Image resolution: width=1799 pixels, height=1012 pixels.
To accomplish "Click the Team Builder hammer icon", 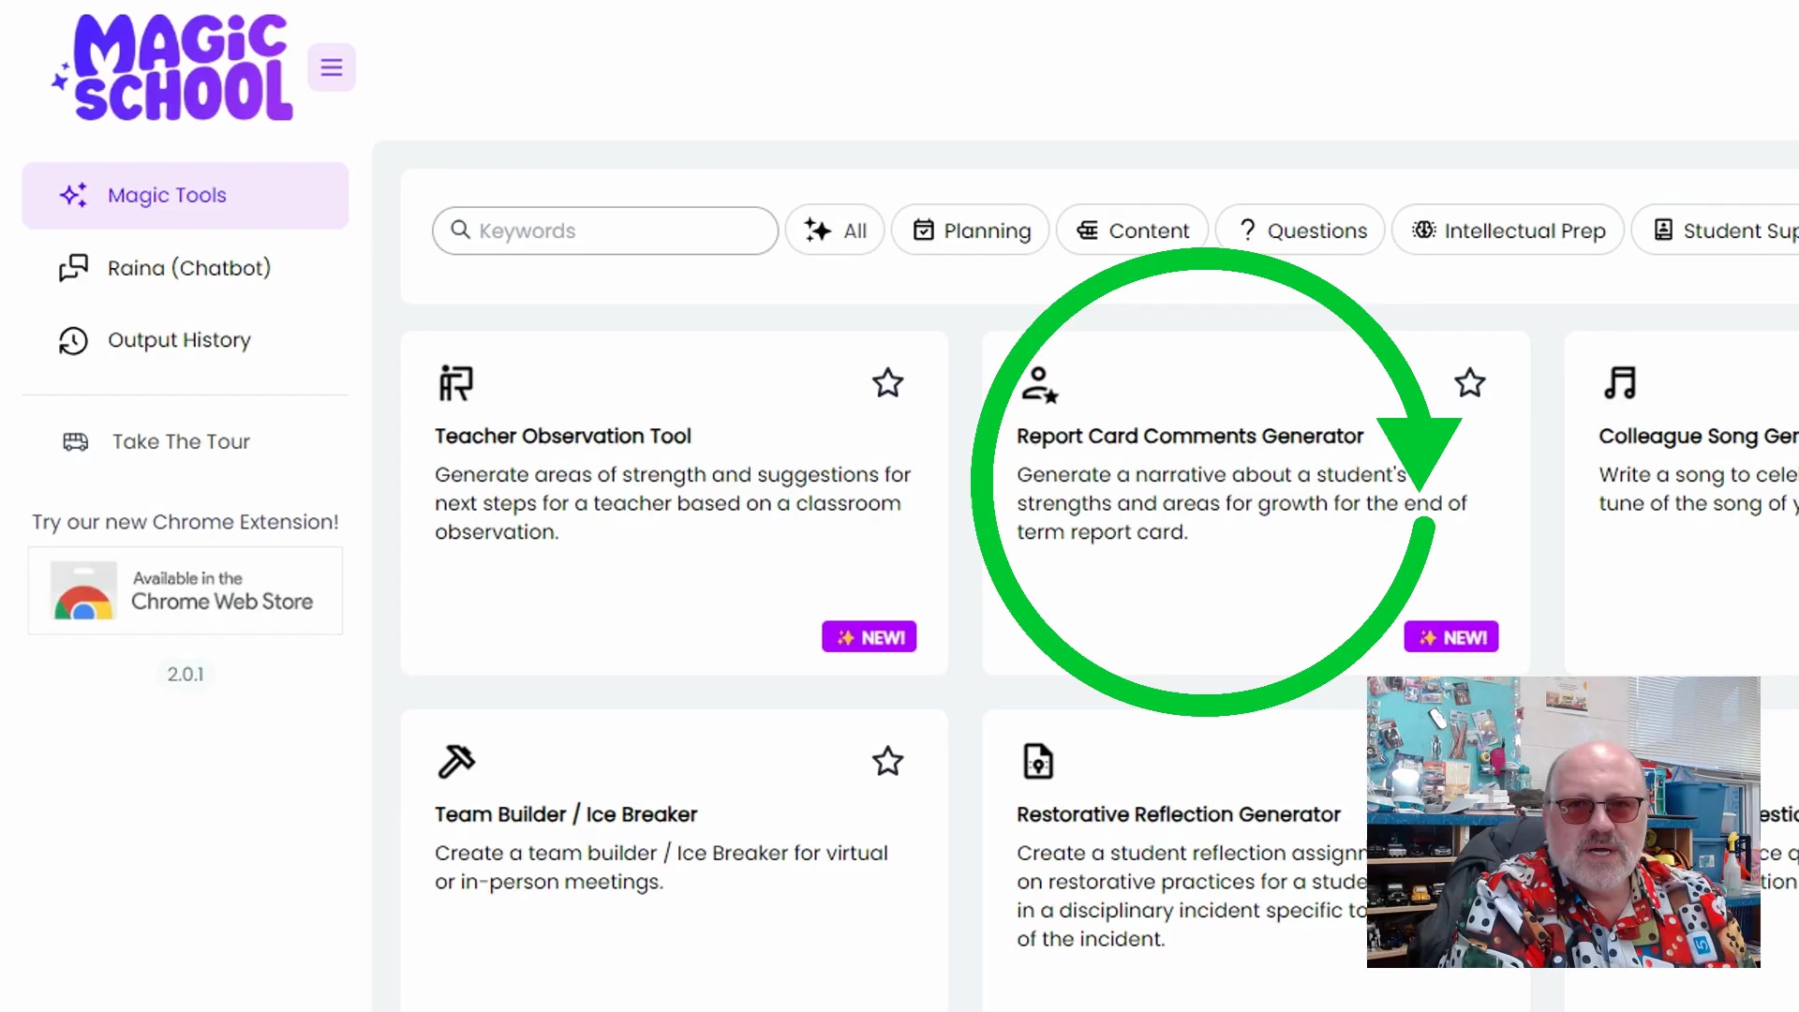I will pos(456,761).
